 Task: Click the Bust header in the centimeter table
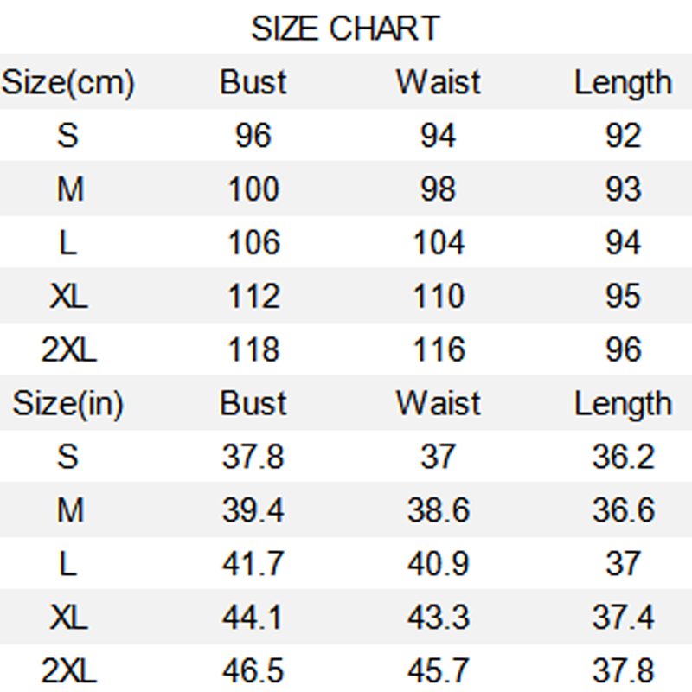253,83
